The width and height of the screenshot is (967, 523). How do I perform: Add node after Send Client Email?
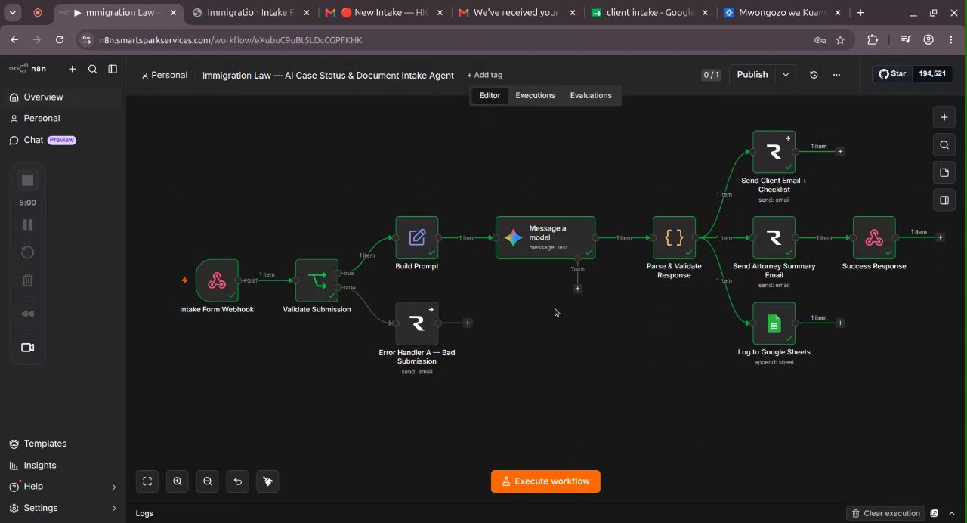pos(840,151)
